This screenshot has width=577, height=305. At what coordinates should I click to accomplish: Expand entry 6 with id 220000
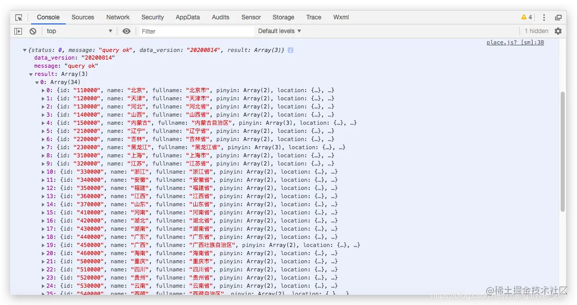coord(43,140)
